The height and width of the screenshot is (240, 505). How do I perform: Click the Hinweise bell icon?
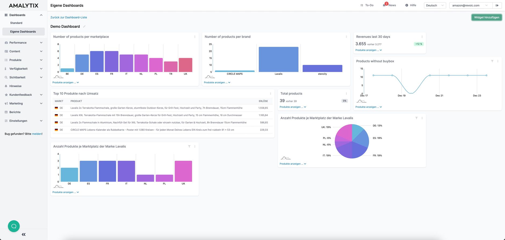pos(6,86)
